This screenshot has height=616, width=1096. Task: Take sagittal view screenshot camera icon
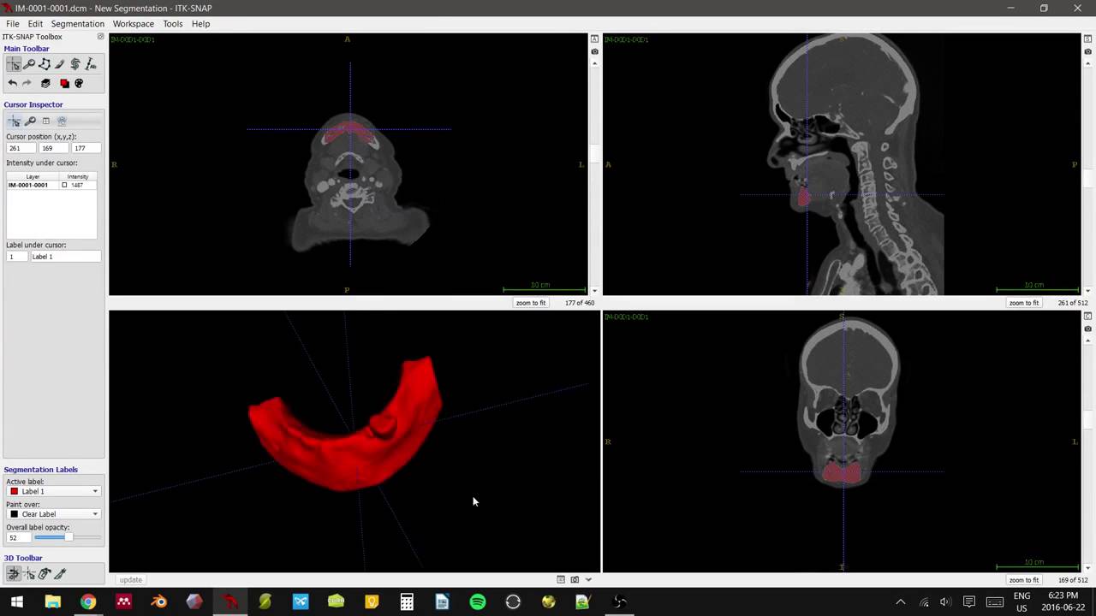(x=1088, y=51)
